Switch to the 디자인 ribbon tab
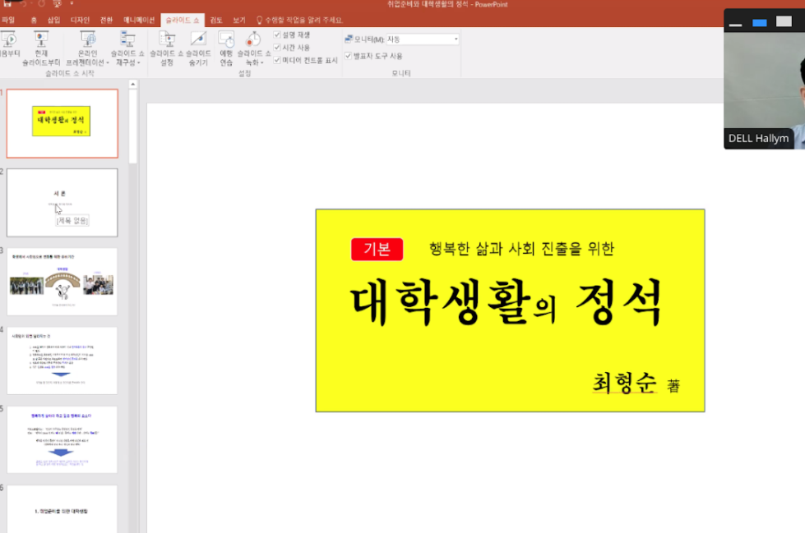Image resolution: width=805 pixels, height=533 pixels. [80, 20]
